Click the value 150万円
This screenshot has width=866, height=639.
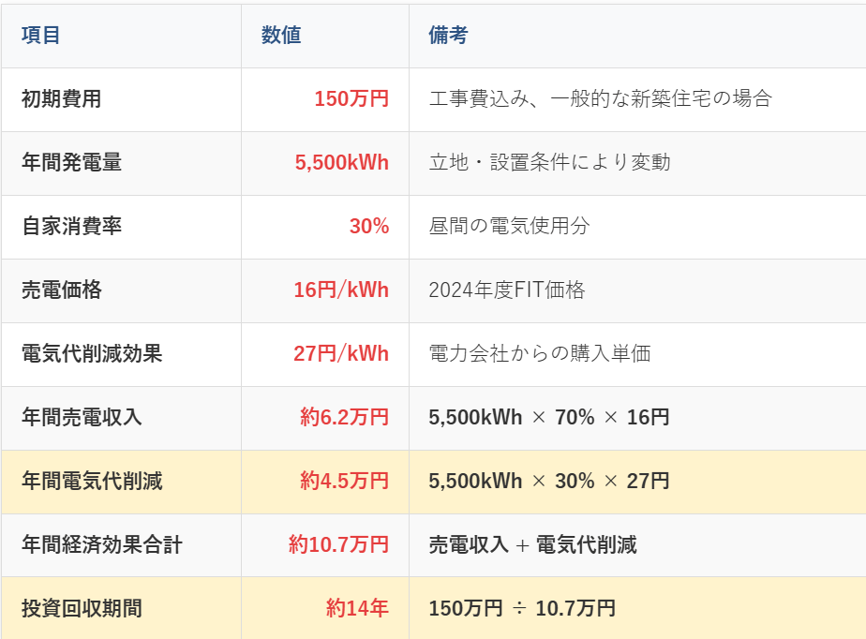click(351, 99)
